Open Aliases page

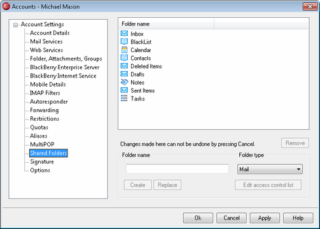(x=39, y=135)
